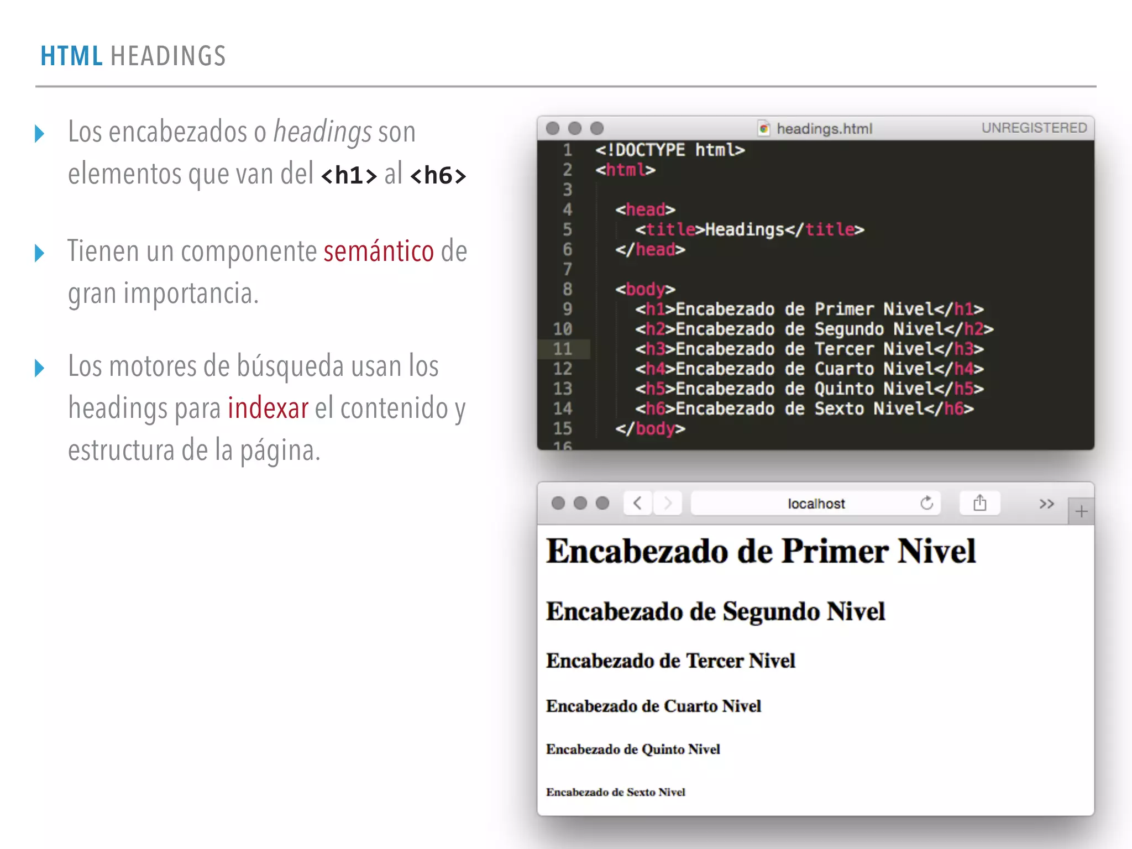Image resolution: width=1132 pixels, height=849 pixels.
Task: Close the localhost browser window
Action: (x=558, y=503)
